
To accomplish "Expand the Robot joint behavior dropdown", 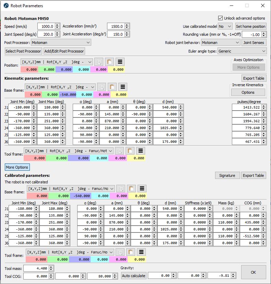I will 220,43.
